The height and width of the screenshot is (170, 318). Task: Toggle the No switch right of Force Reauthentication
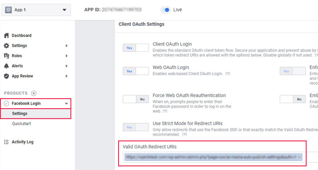pyautogui.click(x=293, y=99)
